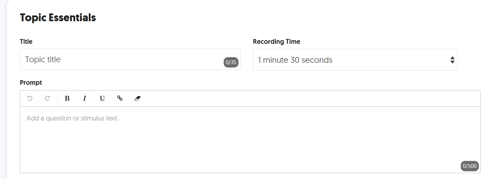Screen dimensions: 485x179
Task: Toggle bold formatting in the prompt editor
Action: point(67,98)
